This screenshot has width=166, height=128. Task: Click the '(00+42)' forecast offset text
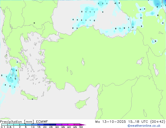point(158,122)
